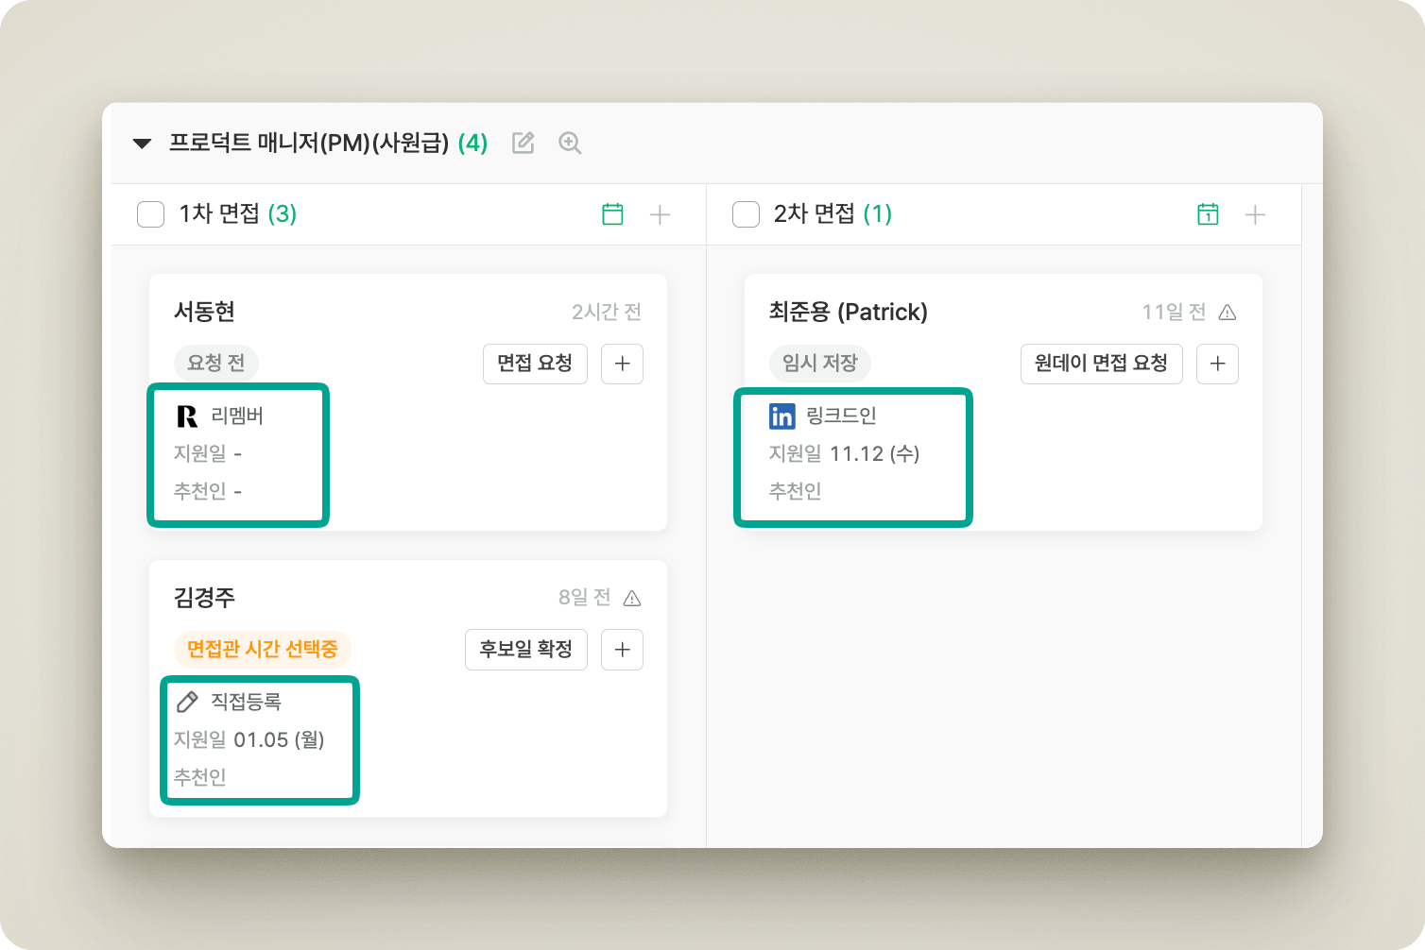Toggle the 1차 면접 column checkbox

pos(151,214)
